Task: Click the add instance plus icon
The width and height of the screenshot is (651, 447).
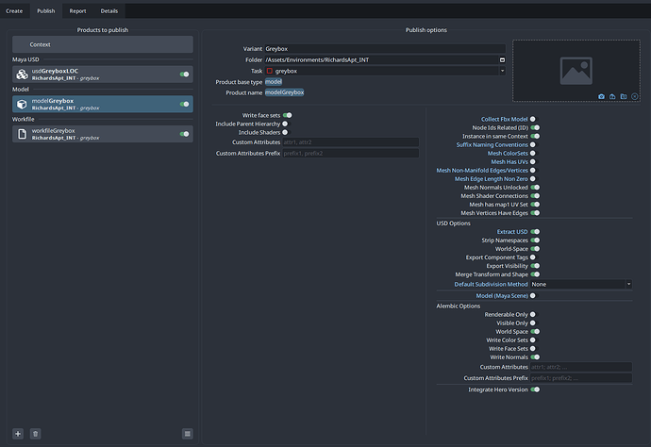Action: click(18, 434)
